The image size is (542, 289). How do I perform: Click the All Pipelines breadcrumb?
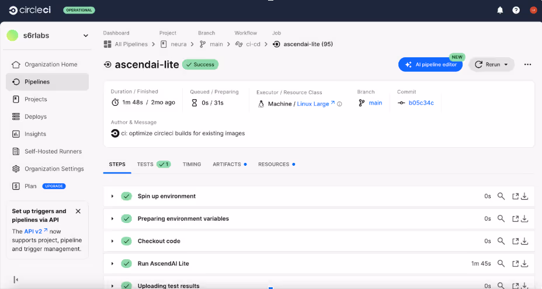(126, 44)
